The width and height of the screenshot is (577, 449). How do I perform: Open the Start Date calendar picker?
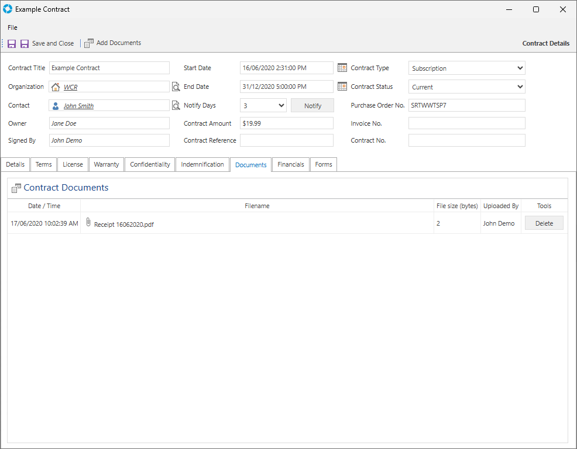pyautogui.click(x=342, y=68)
